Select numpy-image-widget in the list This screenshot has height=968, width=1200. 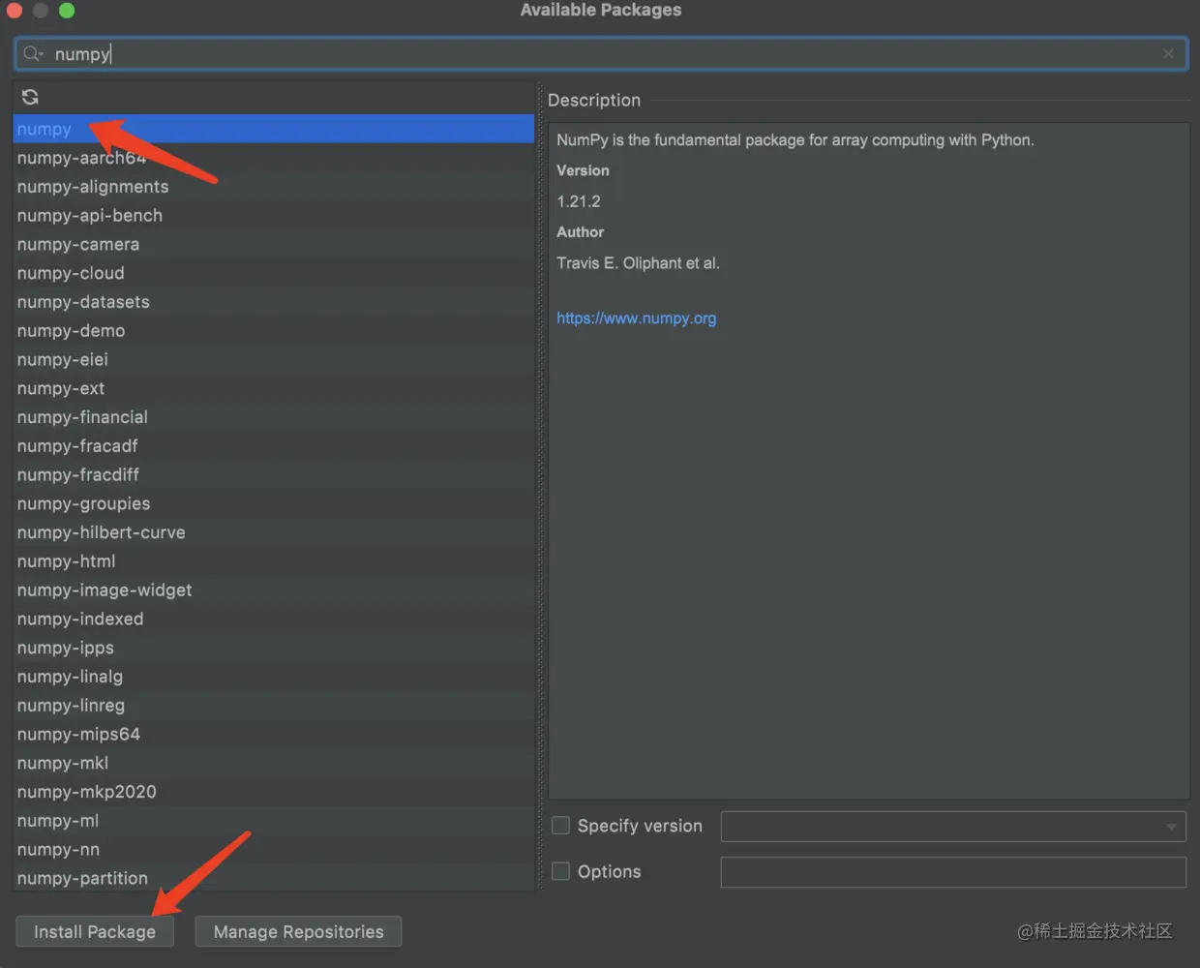tap(105, 590)
